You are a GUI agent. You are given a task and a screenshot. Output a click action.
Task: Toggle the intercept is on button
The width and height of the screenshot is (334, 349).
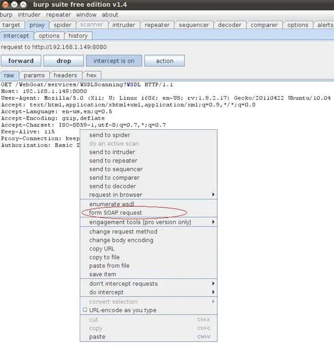114,61
